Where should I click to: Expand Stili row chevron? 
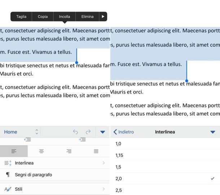pos(104,189)
